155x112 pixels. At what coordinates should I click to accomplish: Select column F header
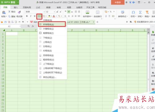pos(72,30)
